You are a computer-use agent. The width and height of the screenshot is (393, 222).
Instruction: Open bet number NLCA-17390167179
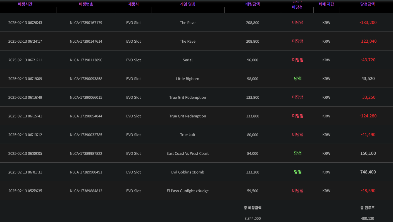tap(86, 23)
